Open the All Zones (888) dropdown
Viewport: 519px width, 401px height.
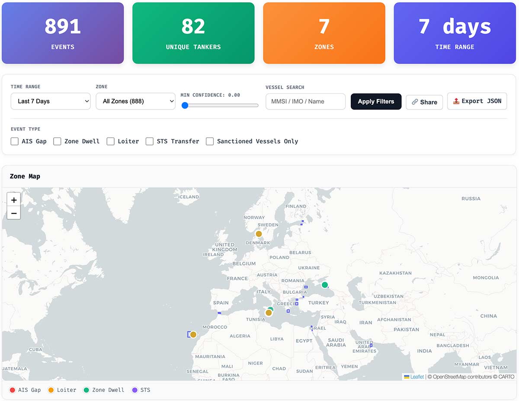tap(135, 101)
